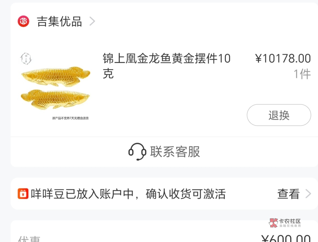Open the 咩咩豆已放入账户中 notice
Image resolution: width=318 pixels, height=242 pixels.
[x=128, y=194]
